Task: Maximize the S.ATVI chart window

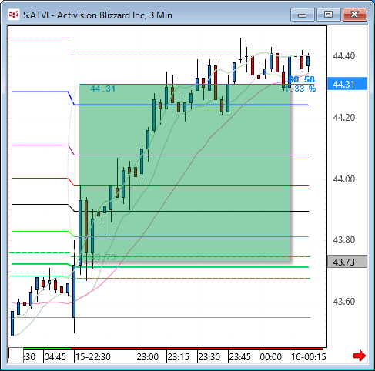Action: point(329,15)
